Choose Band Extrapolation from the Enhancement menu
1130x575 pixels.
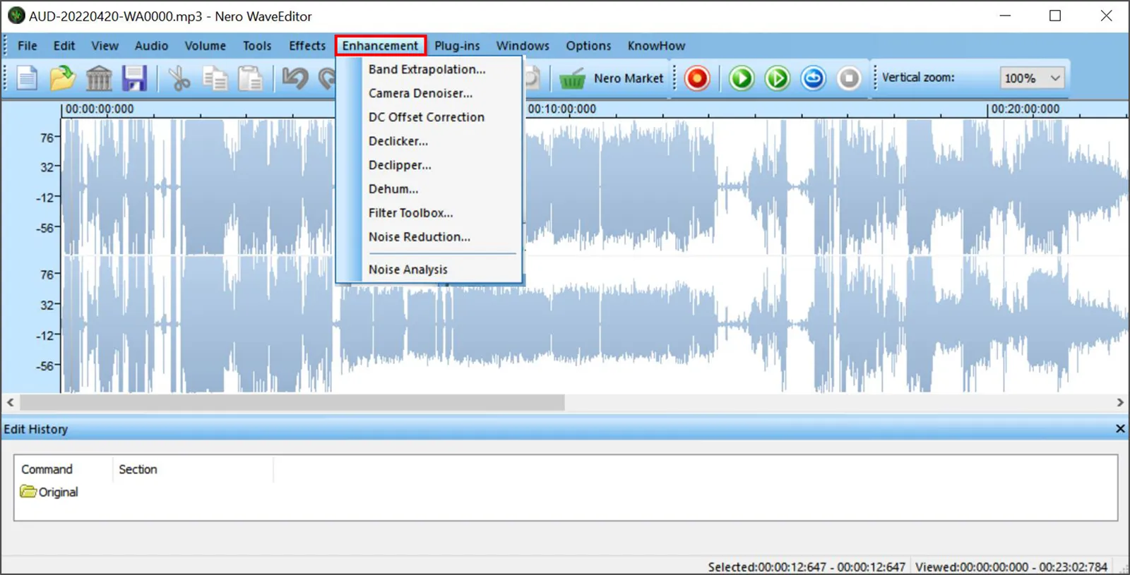429,69
